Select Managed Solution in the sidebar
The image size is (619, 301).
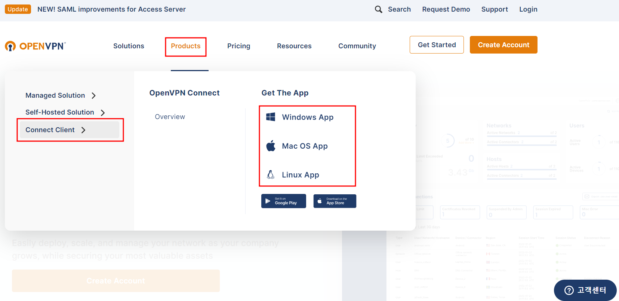[55, 95]
